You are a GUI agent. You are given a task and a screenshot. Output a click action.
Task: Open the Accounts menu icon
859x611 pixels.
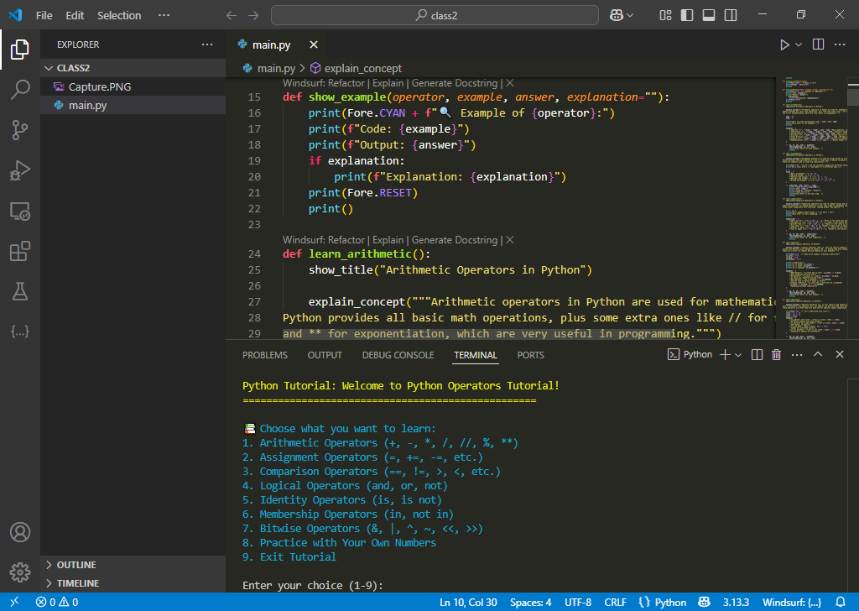pyautogui.click(x=20, y=532)
